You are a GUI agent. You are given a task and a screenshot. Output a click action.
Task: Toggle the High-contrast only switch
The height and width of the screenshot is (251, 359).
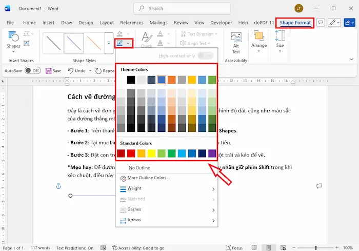(x=205, y=55)
